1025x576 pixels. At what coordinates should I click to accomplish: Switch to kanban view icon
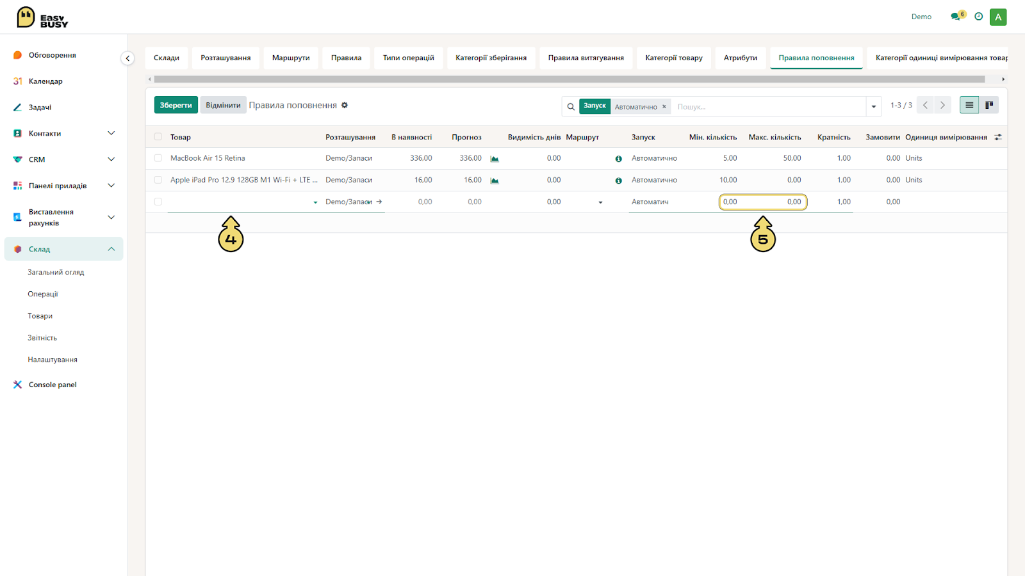point(989,105)
